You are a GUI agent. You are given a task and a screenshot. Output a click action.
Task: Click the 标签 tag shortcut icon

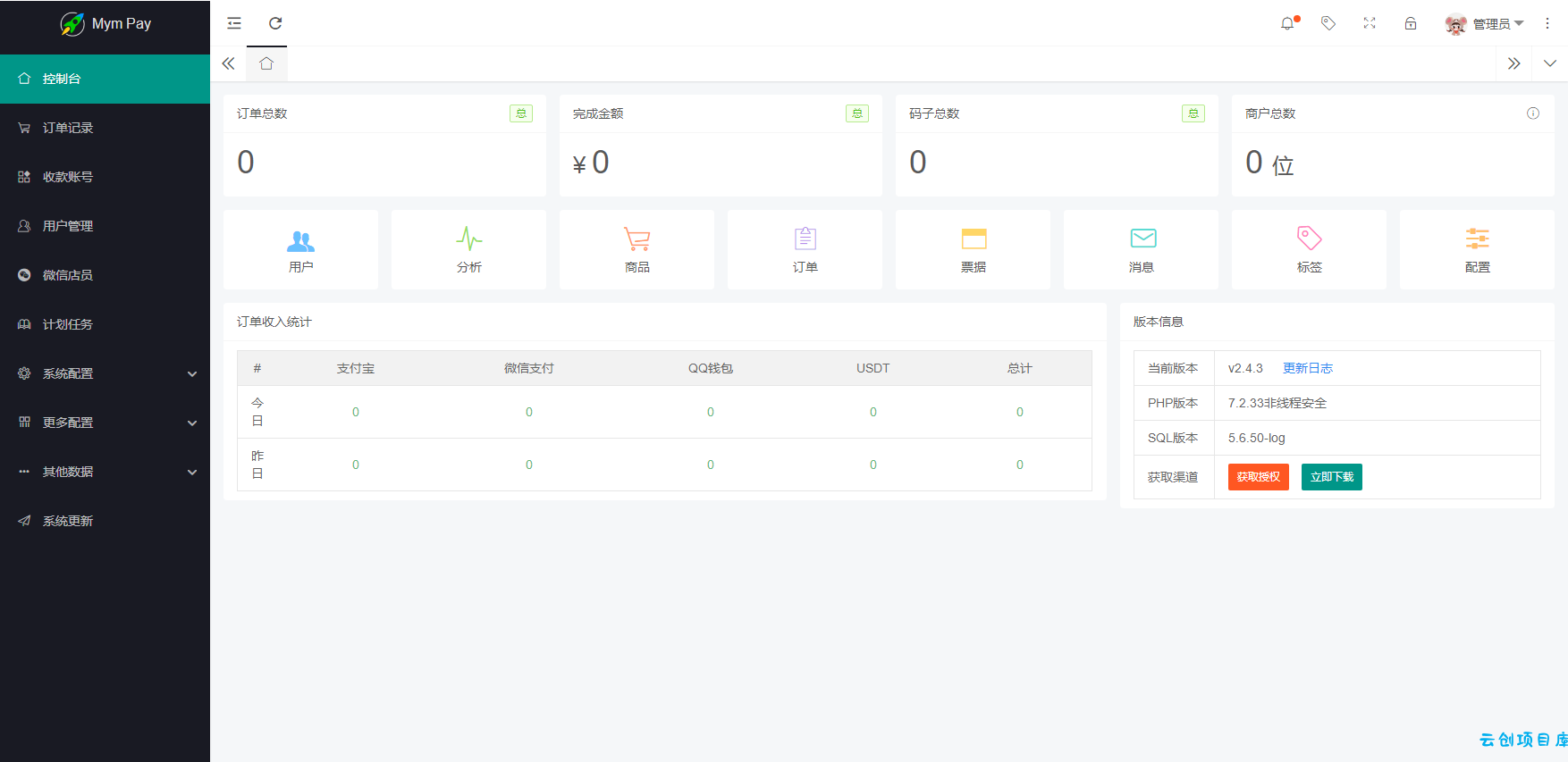coord(1310,238)
